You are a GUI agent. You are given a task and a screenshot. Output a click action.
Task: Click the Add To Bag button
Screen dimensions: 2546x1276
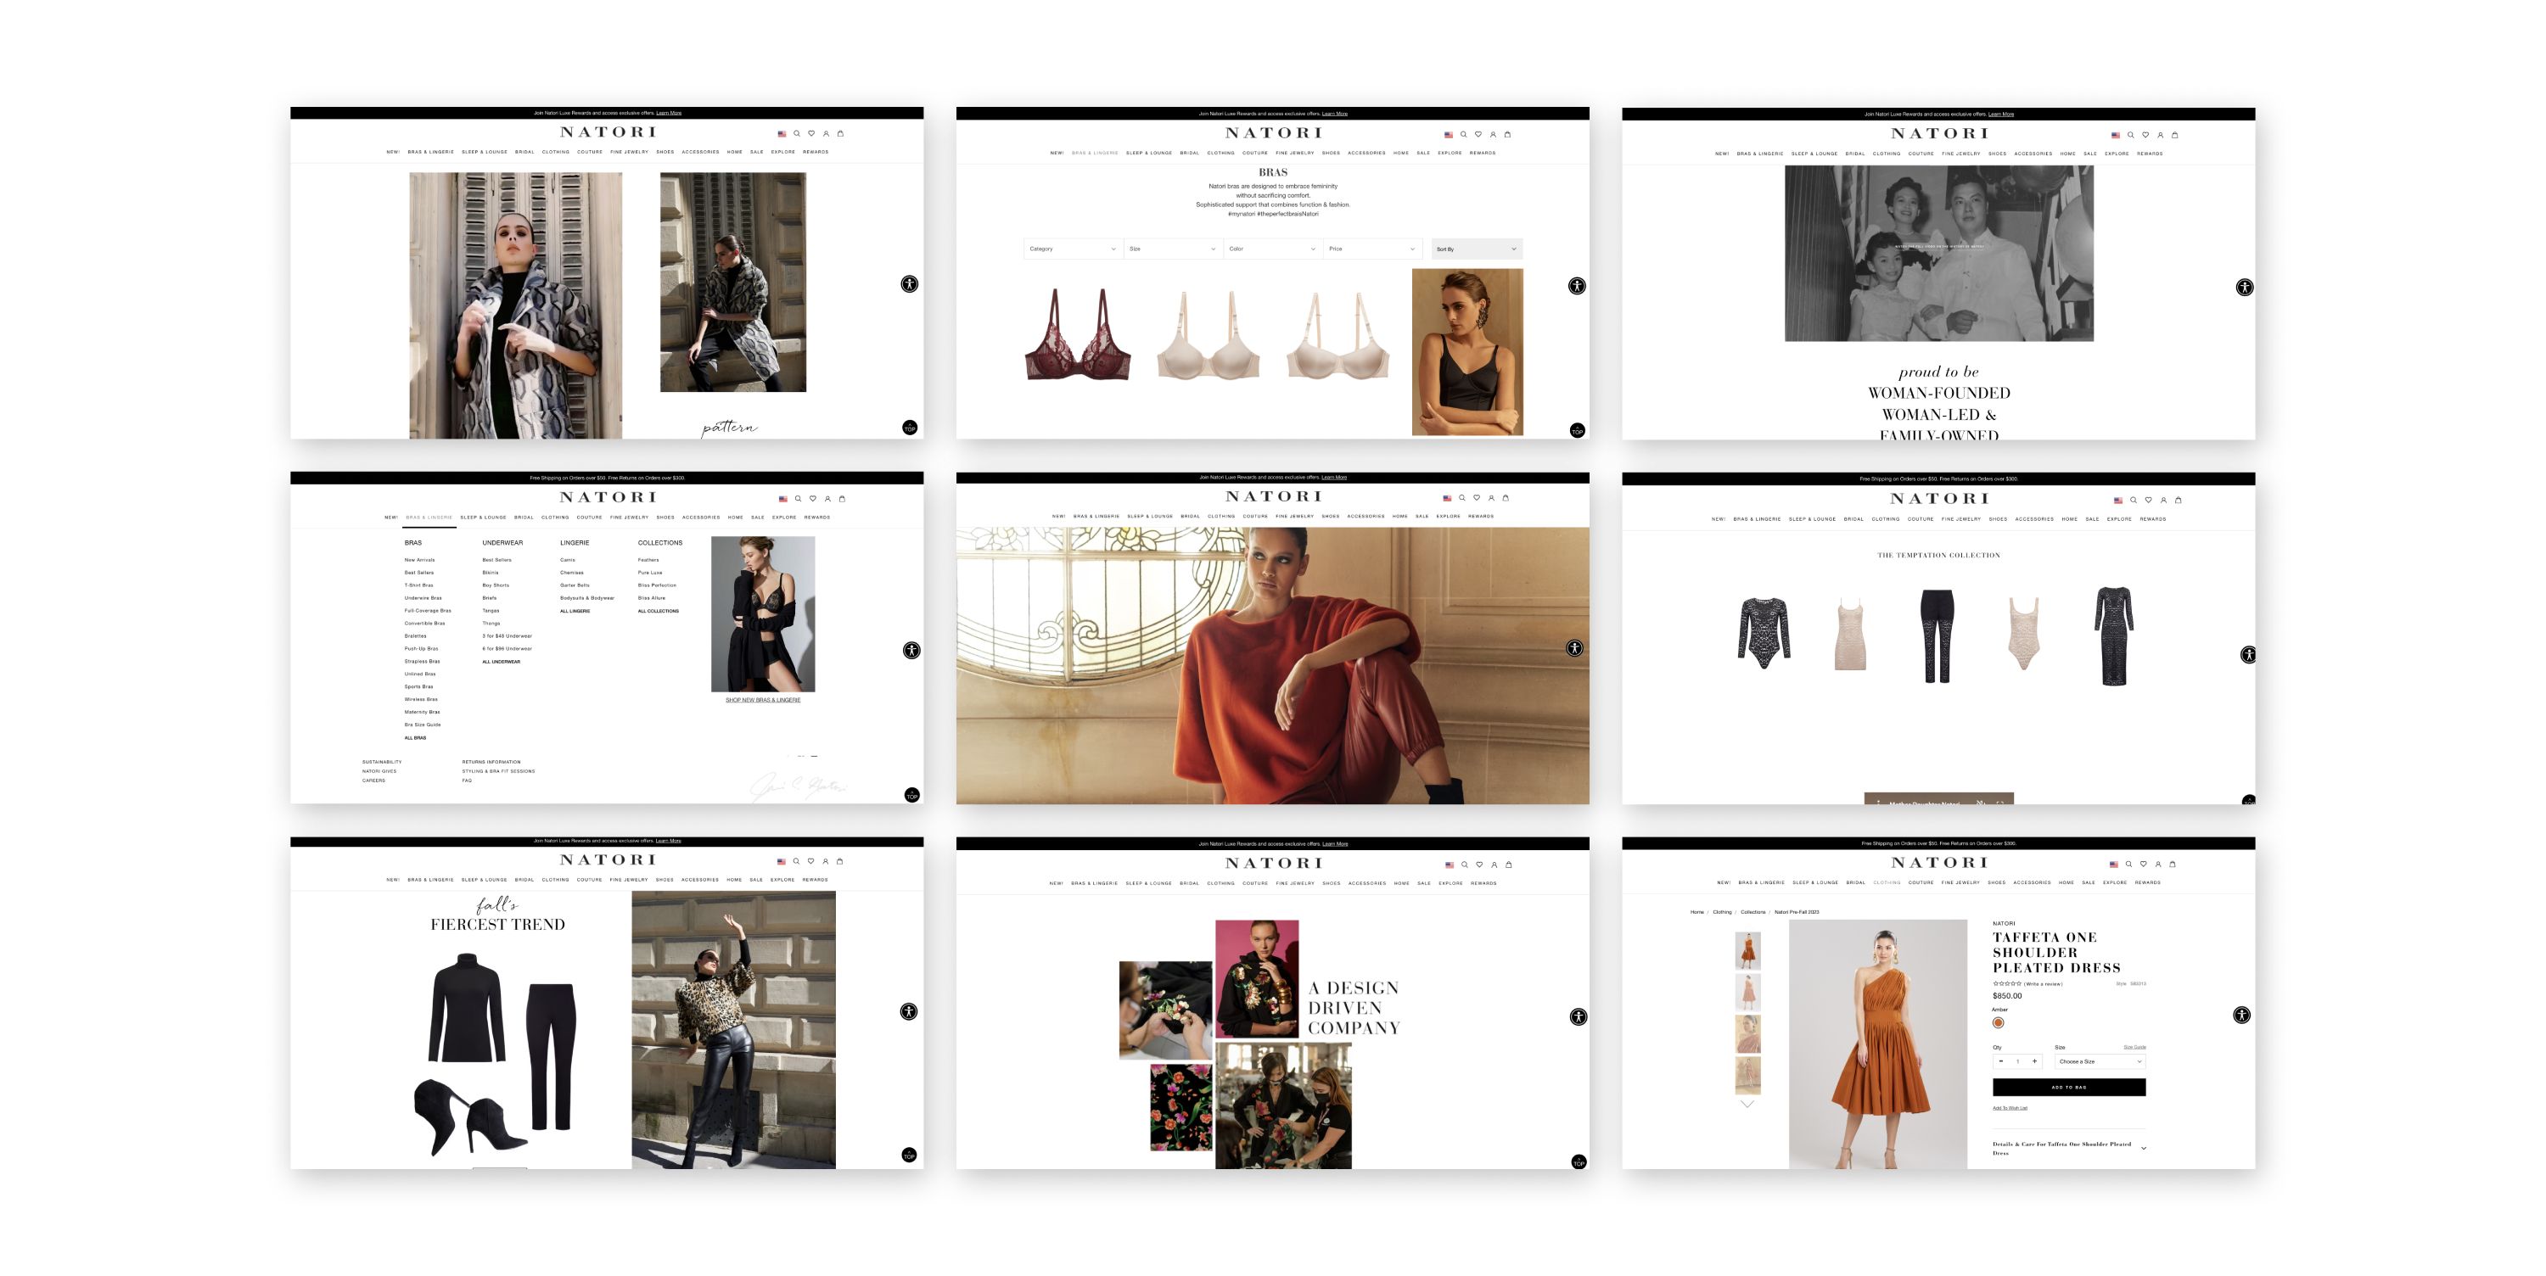point(2069,1087)
